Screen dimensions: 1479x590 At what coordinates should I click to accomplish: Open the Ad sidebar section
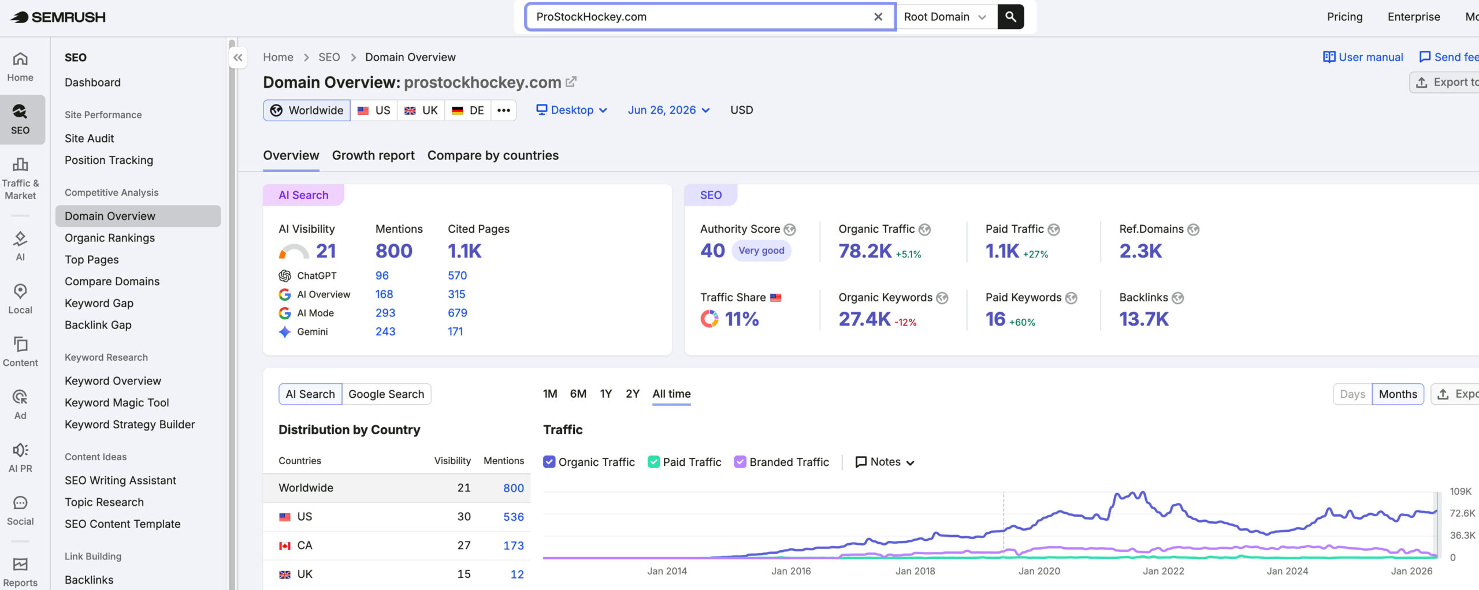[x=20, y=405]
